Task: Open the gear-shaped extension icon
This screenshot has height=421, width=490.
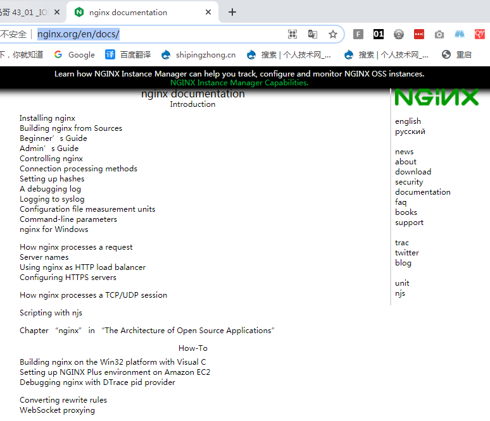Action: click(399, 34)
